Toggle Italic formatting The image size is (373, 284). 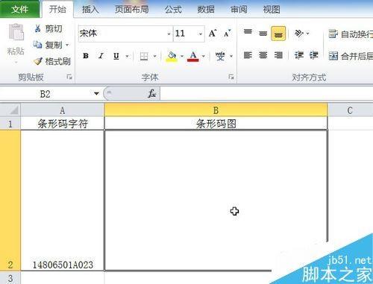[101, 56]
